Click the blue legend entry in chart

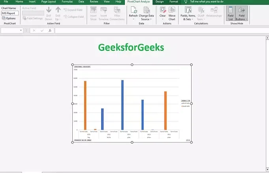(x=186, y=103)
